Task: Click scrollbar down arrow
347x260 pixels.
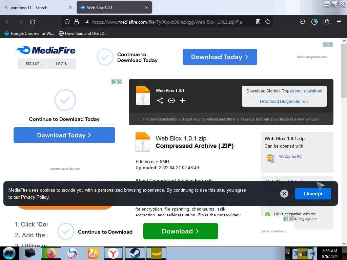Action: click(x=344, y=244)
